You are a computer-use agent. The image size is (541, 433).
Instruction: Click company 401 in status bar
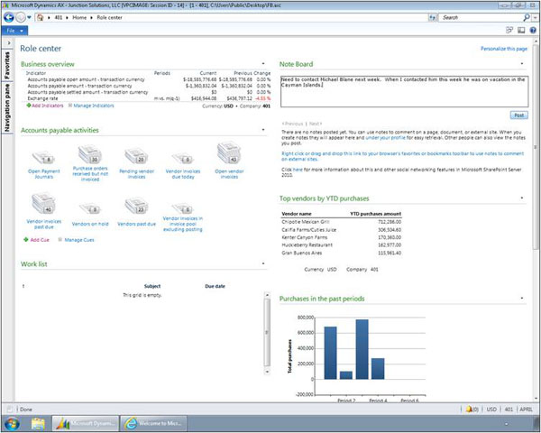click(509, 410)
